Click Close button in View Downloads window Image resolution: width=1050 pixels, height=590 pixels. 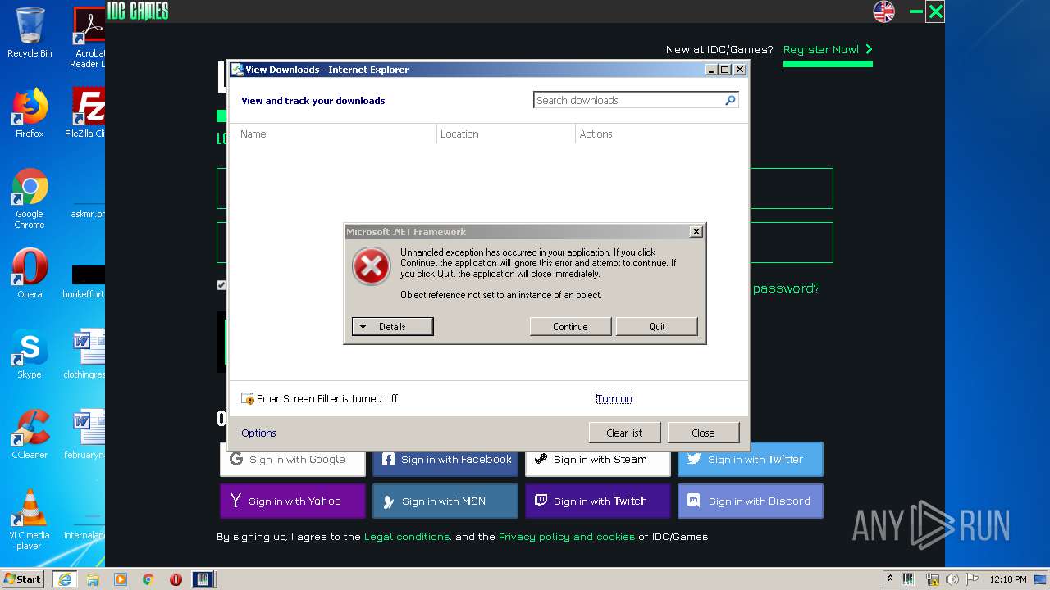tap(703, 433)
